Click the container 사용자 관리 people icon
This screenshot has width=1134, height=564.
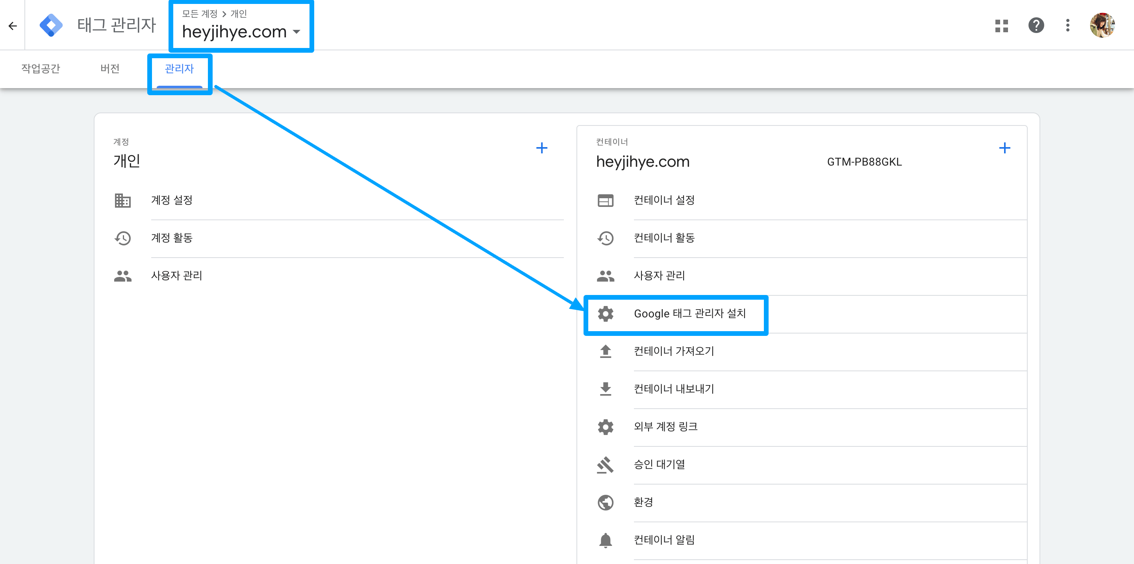[x=605, y=276]
